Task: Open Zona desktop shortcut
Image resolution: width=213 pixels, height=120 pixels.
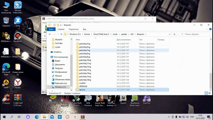Action: point(18,22)
